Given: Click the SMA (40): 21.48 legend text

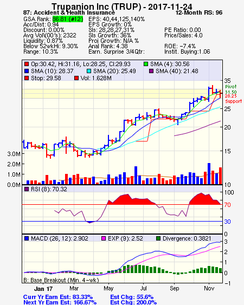Looking at the screenshot, I should 177,71.
